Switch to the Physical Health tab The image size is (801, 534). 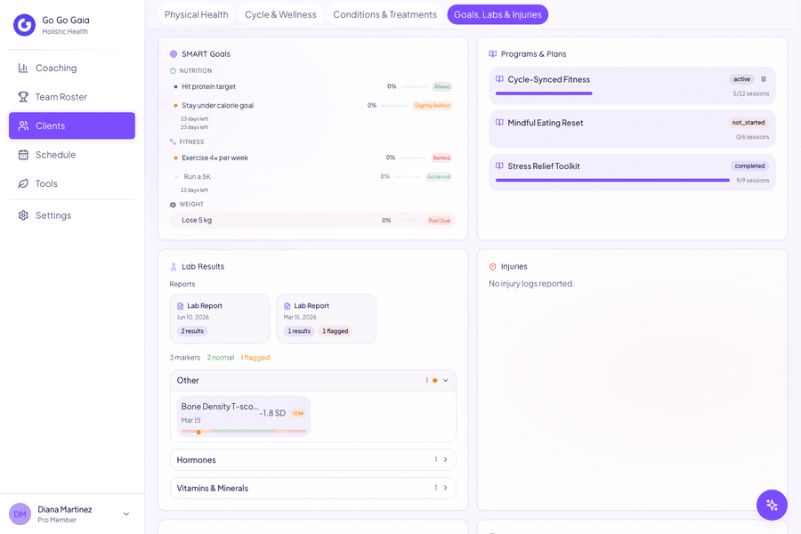point(196,14)
